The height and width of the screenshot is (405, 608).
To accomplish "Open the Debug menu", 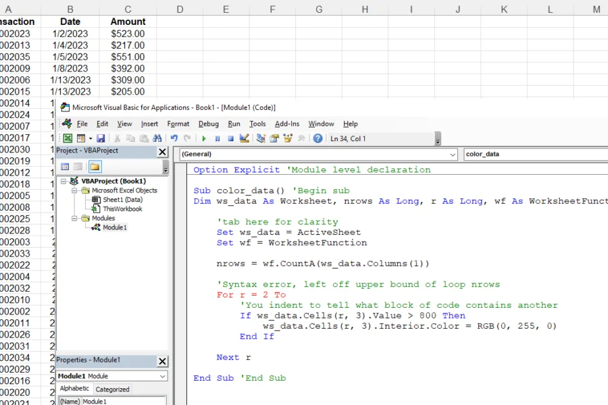I will click(209, 124).
